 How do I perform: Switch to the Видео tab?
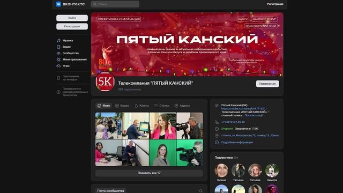[122, 106]
